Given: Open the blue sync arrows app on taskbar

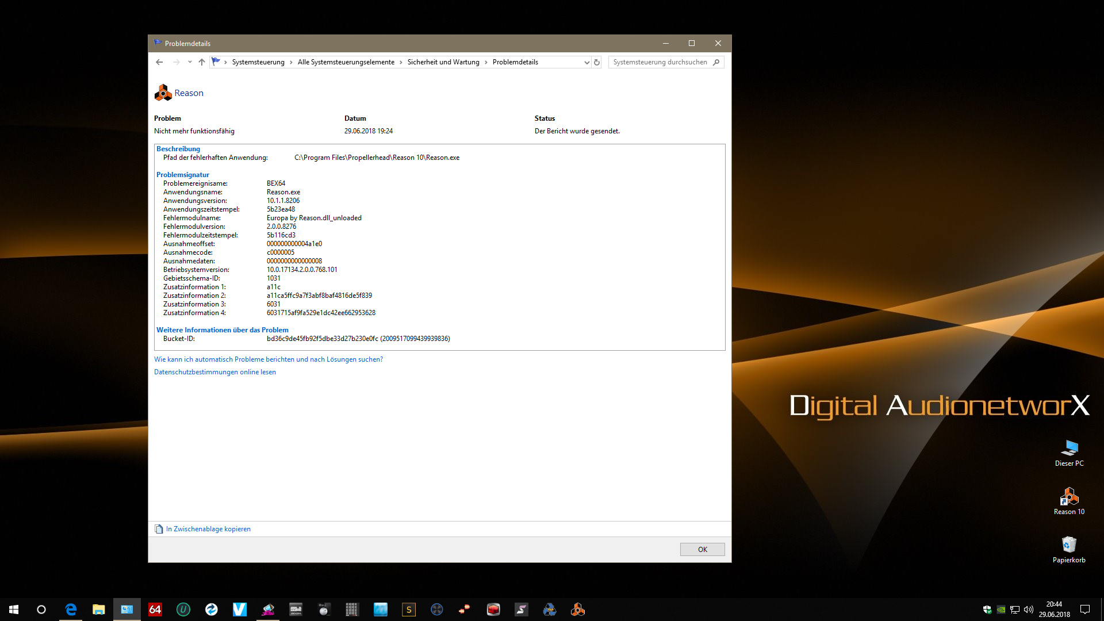Looking at the screenshot, I should click(212, 609).
